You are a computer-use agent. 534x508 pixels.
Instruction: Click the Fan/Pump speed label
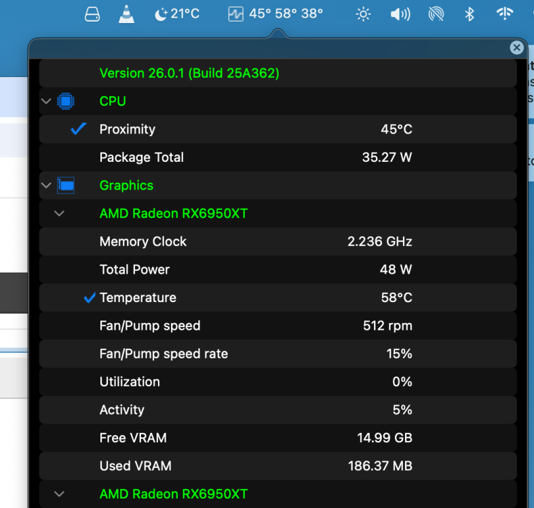[x=150, y=326]
